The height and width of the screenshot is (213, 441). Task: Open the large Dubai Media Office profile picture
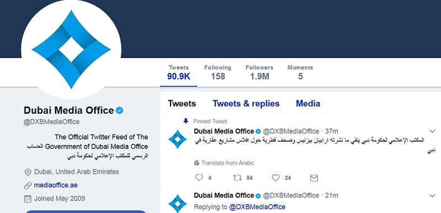(71, 49)
